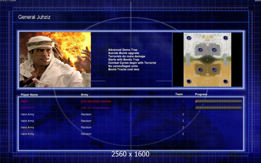Click Terrorists do more damage line
Image resolution: width=261 pixels, height=163 pixels.
pos(127,57)
